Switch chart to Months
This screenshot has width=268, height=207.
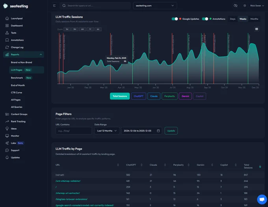point(254,19)
